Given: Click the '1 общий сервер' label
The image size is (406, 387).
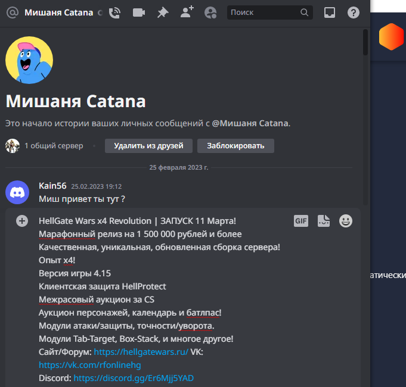Looking at the screenshot, I should (x=54, y=146).
